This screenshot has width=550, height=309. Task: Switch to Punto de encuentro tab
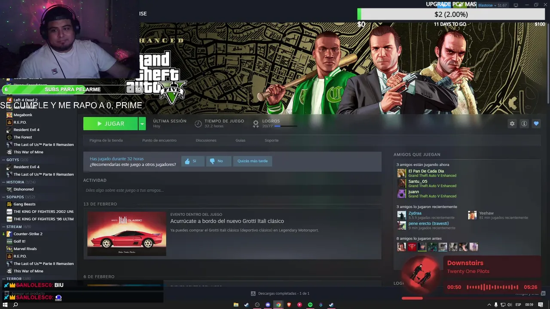click(x=159, y=140)
